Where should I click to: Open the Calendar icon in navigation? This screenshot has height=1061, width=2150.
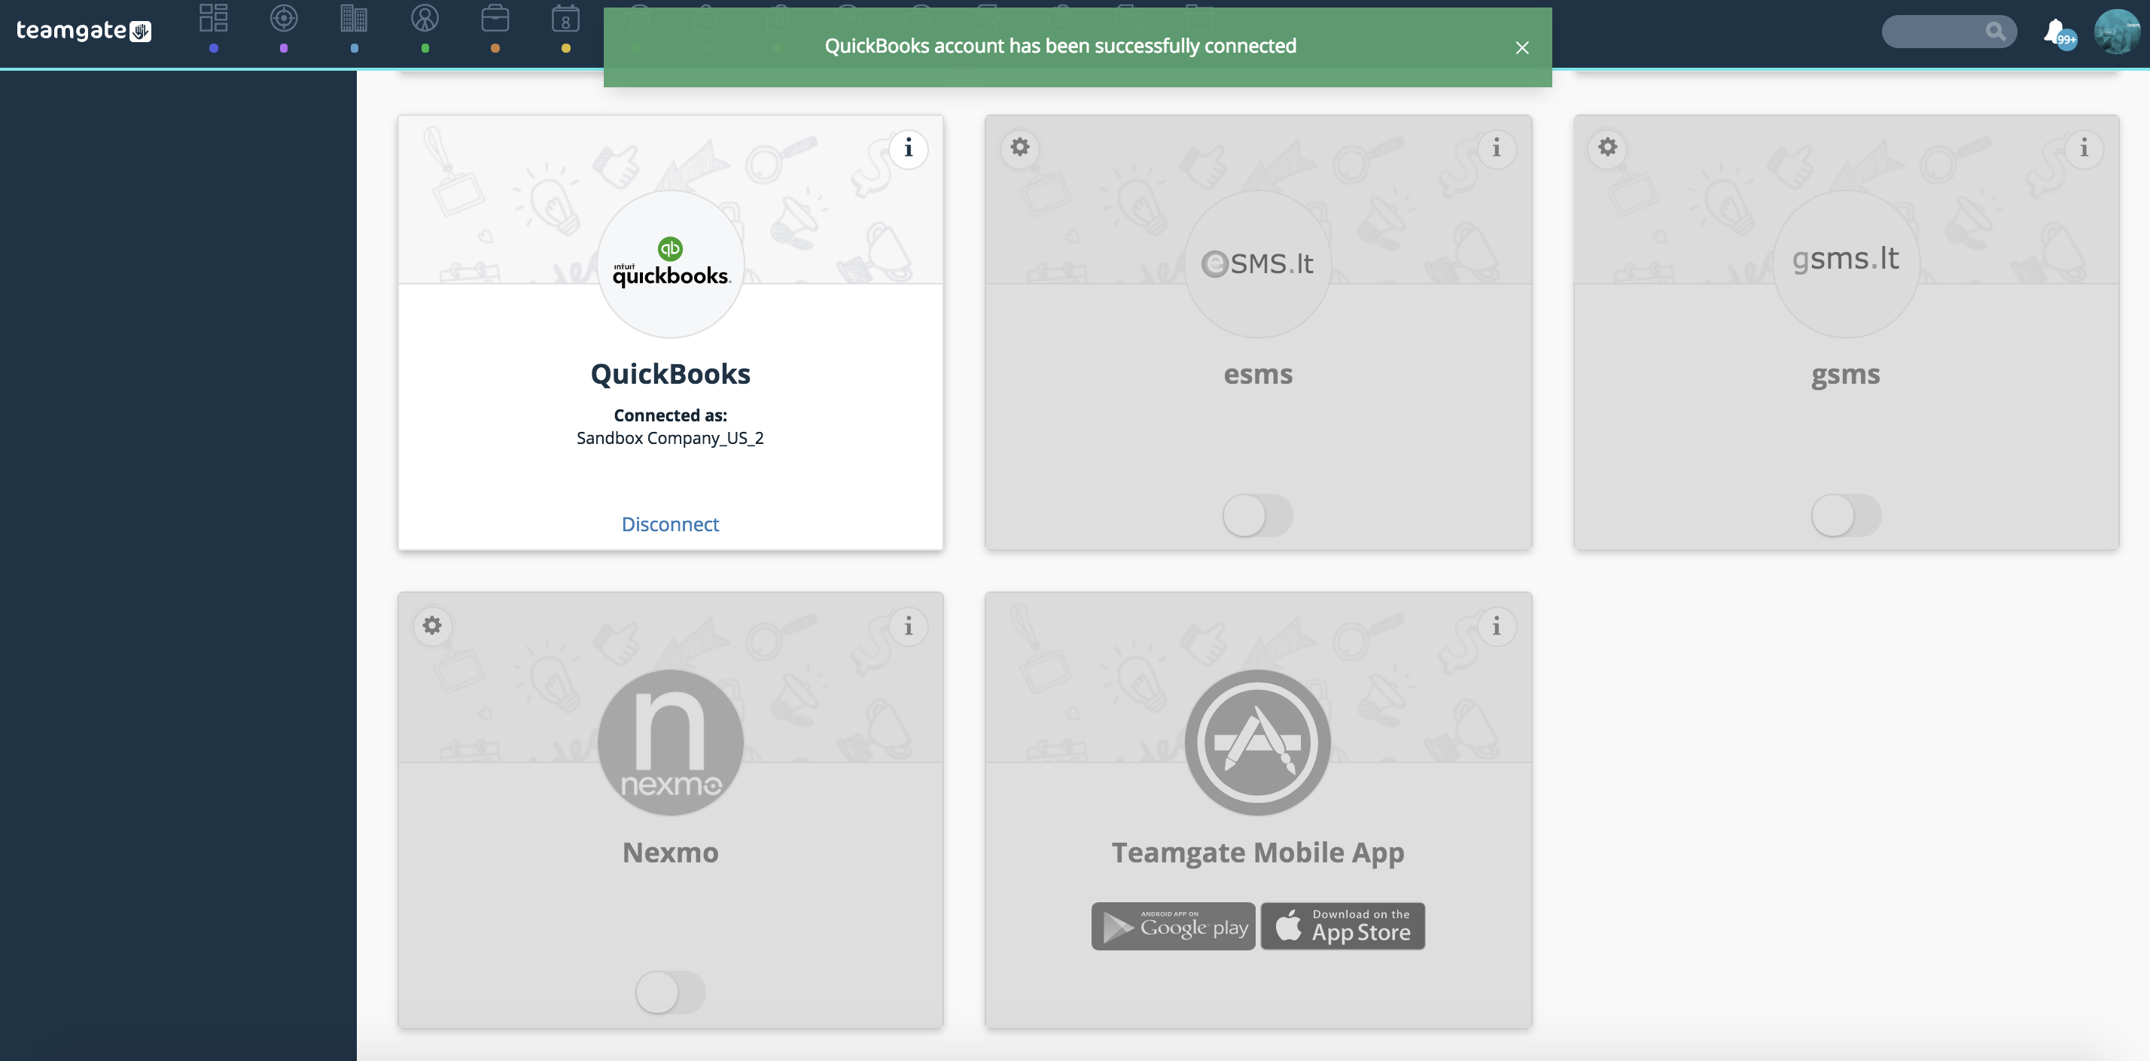(x=566, y=18)
